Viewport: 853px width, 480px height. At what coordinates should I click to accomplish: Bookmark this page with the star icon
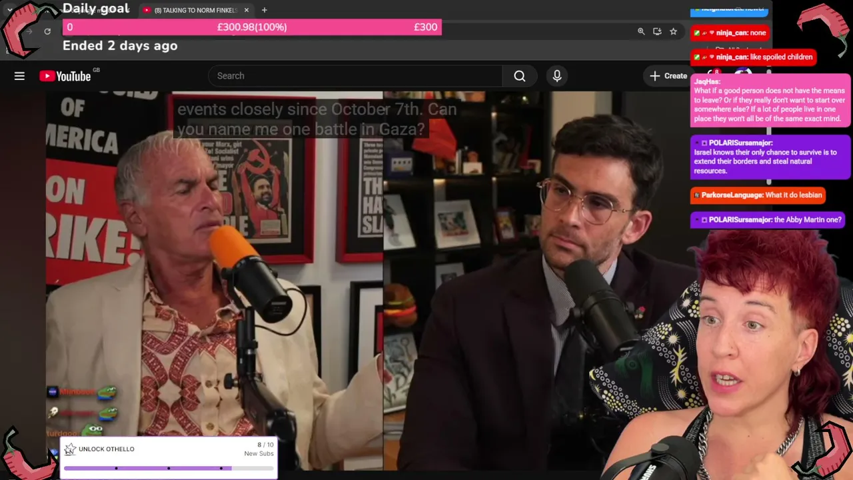click(674, 31)
